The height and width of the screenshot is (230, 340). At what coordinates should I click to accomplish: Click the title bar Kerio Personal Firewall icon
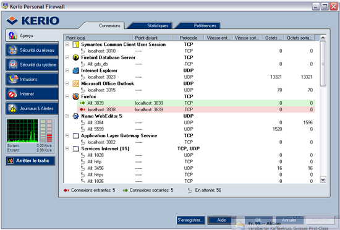5,6
